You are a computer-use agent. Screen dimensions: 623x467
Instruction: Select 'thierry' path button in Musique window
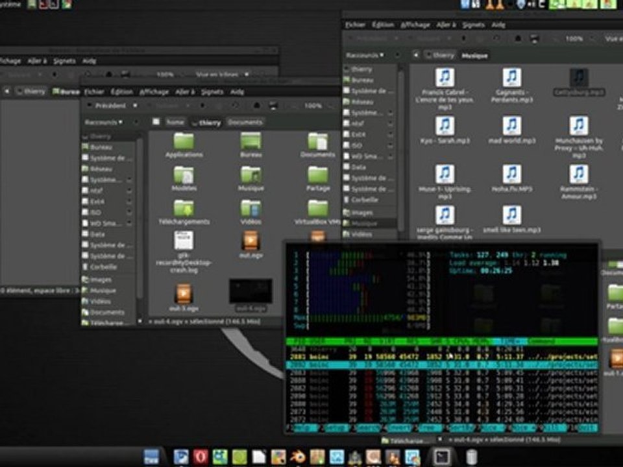coord(439,55)
